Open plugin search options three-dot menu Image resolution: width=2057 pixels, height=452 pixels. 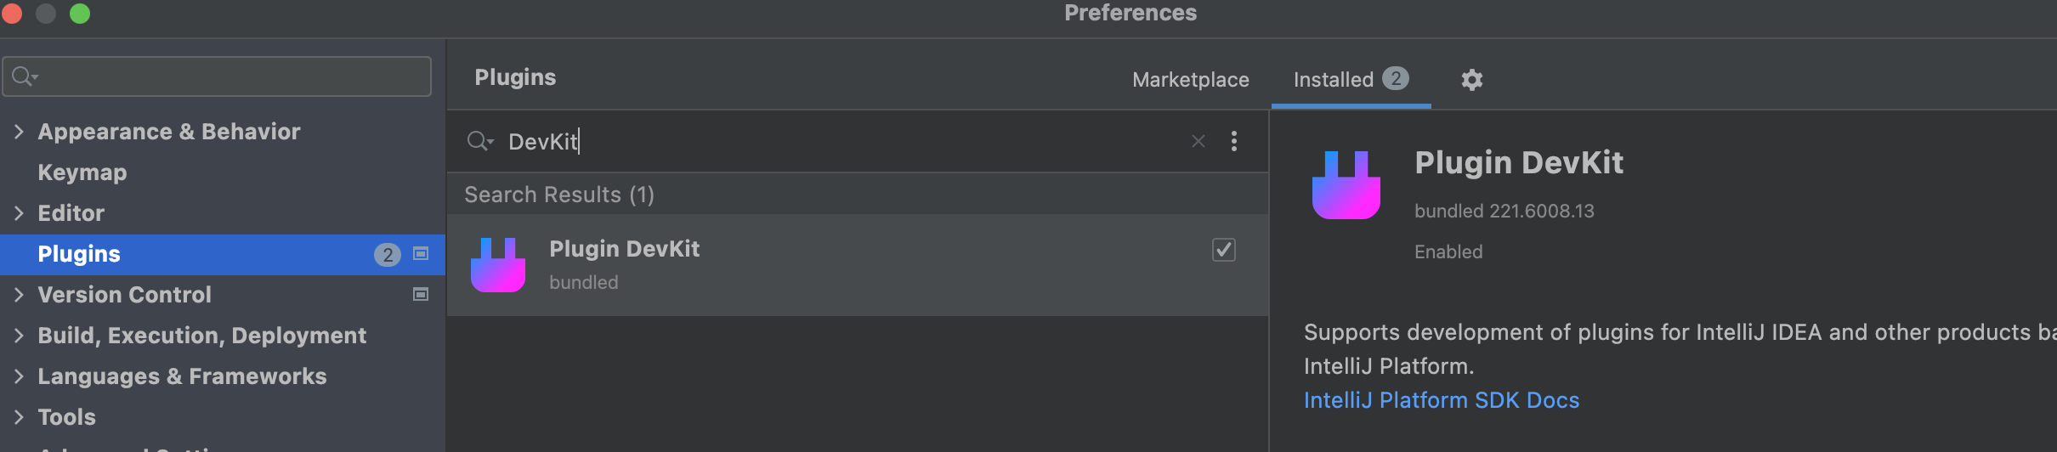(x=1233, y=141)
